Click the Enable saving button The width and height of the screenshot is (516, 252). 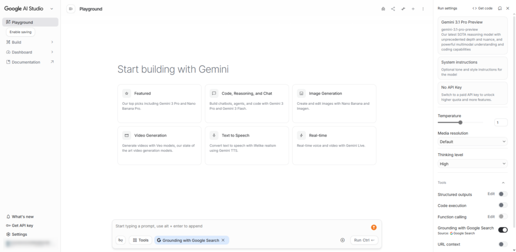[x=20, y=32]
